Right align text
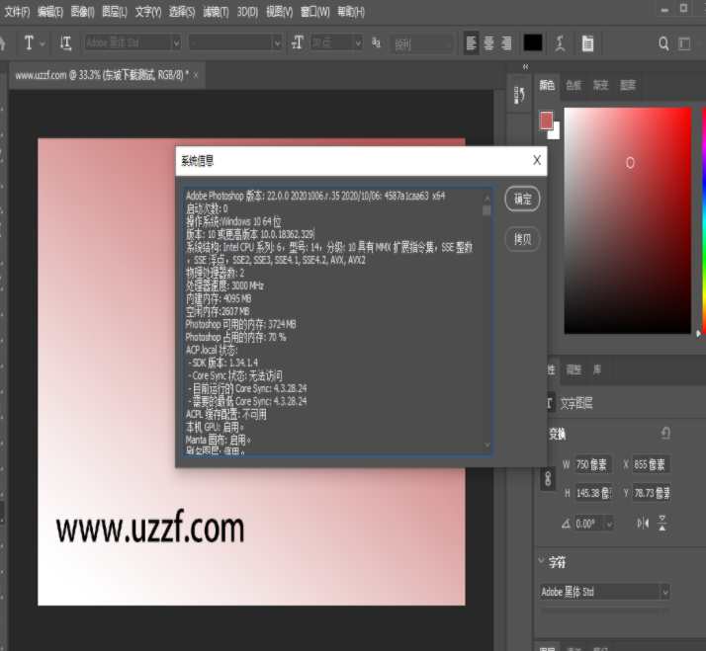Image resolution: width=706 pixels, height=651 pixels. click(506, 43)
